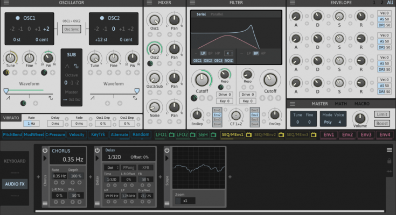Toggle the Limit button
The image size is (396, 215).
tap(382, 114)
